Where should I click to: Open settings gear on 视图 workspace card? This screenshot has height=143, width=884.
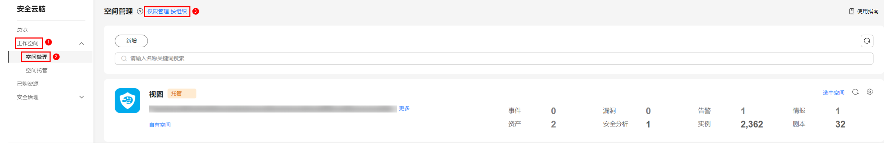[870, 92]
